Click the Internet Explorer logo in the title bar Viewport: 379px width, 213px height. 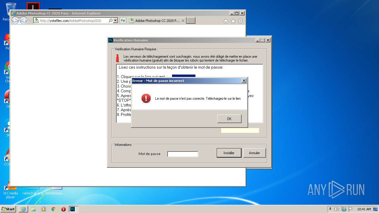click(x=14, y=13)
